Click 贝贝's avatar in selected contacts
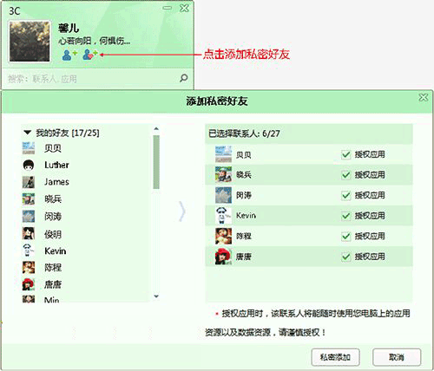 (x=223, y=154)
